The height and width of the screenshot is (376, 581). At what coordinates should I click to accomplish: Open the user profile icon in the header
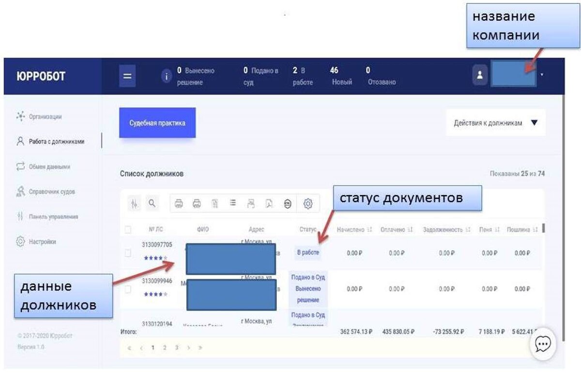pyautogui.click(x=479, y=76)
